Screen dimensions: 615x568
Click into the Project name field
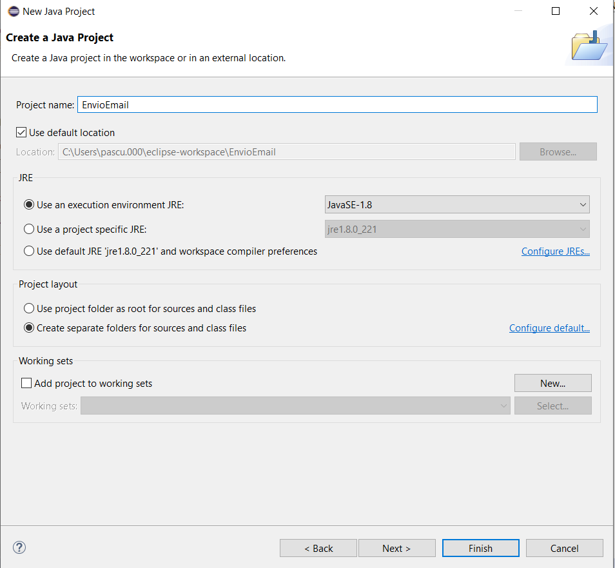pyautogui.click(x=337, y=104)
